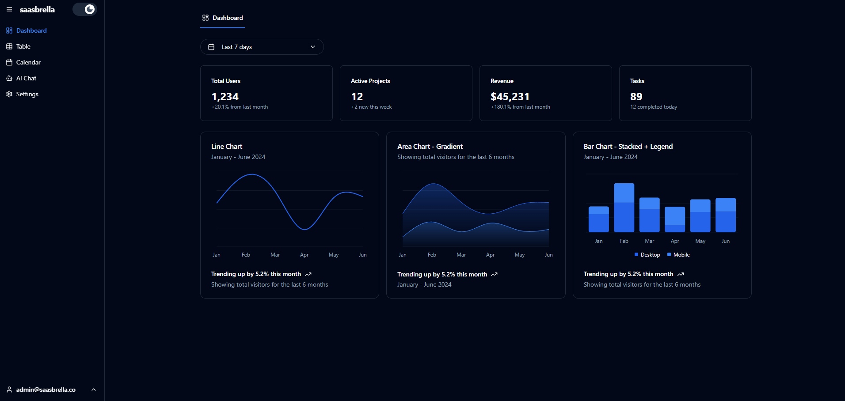This screenshot has width=845, height=401.
Task: Open Calendar from the sidebar icon
Action: tap(9, 62)
